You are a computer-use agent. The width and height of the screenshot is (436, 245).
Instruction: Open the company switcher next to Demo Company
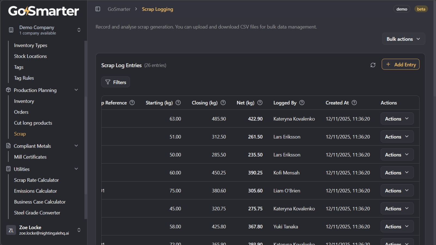coord(79,30)
